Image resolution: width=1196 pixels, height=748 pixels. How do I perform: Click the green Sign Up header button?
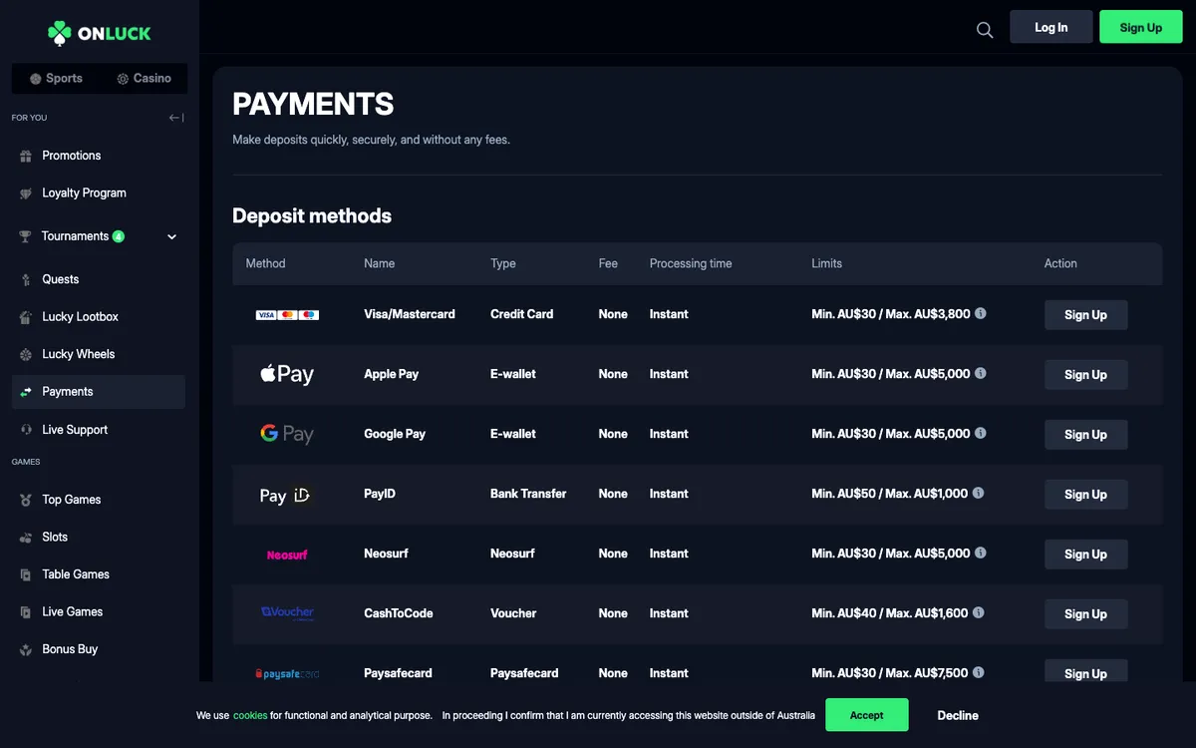click(1140, 27)
